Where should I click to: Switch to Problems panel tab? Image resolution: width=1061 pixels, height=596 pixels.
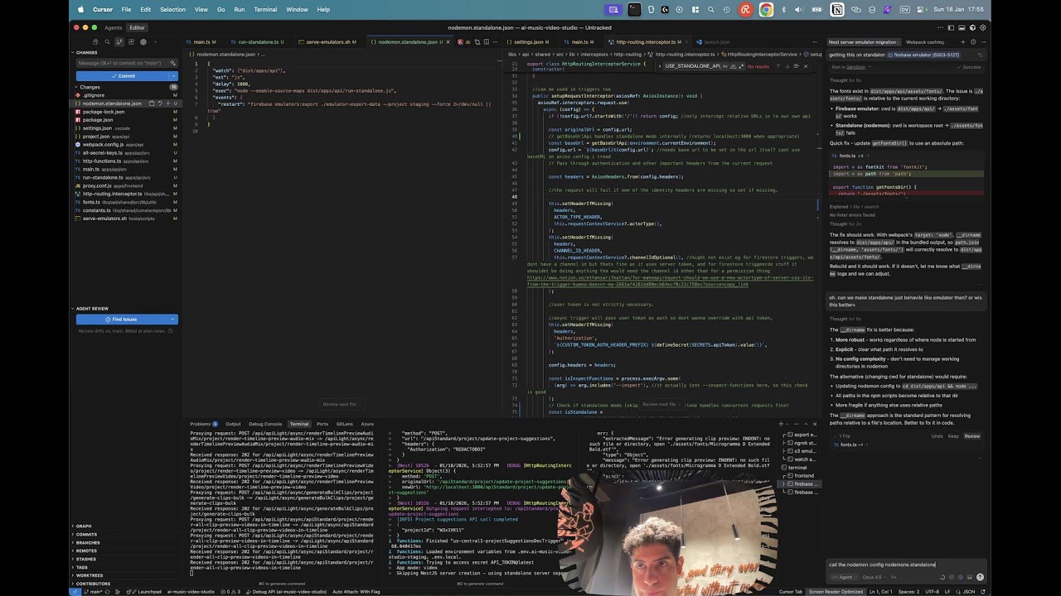201,424
